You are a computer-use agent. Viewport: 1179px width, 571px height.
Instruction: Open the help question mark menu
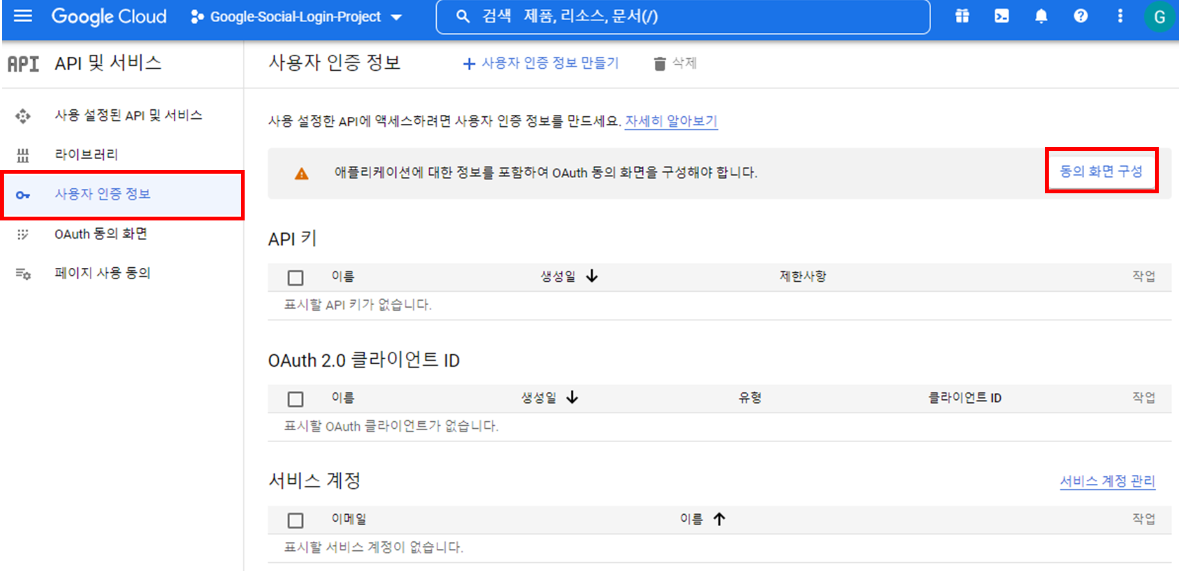(x=1081, y=16)
